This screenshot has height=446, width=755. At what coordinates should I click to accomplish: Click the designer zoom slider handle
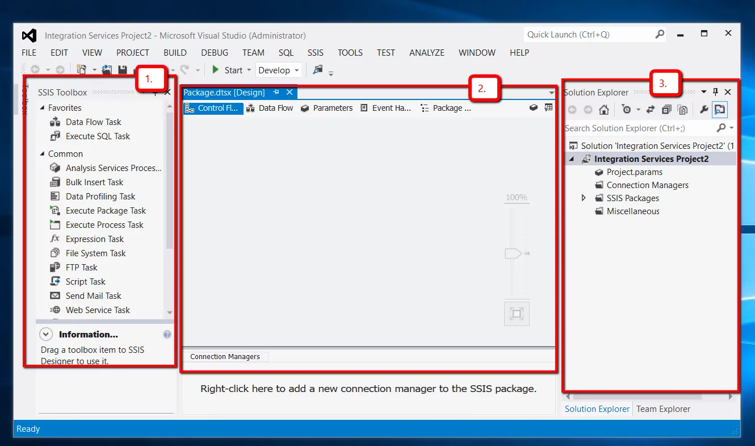514,253
